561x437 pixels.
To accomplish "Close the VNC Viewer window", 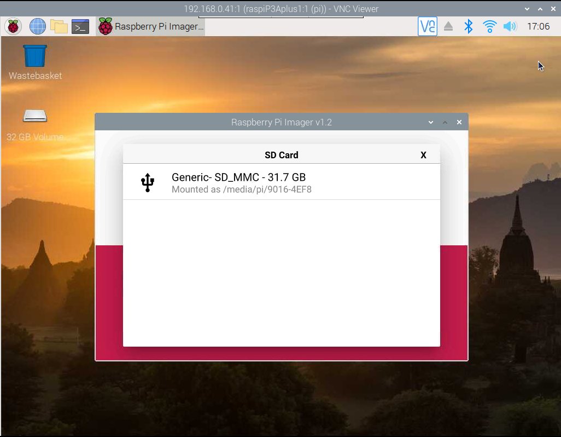I will 553,9.
